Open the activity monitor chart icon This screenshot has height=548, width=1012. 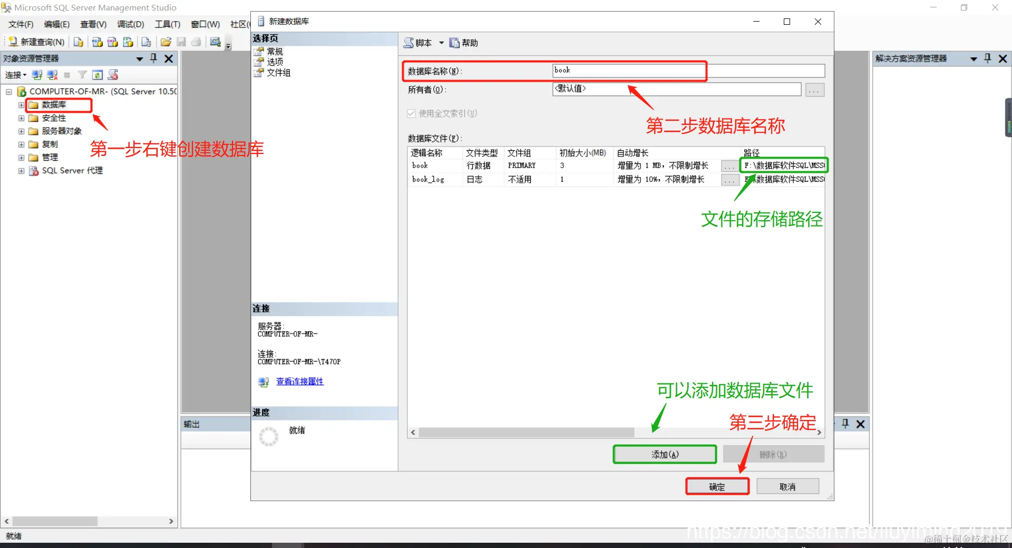coord(215,42)
